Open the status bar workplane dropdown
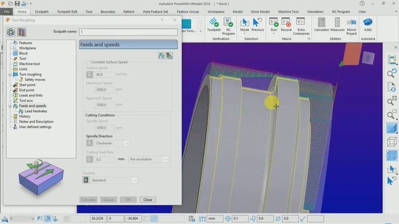The height and width of the screenshot is (224, 399). (x=22, y=218)
